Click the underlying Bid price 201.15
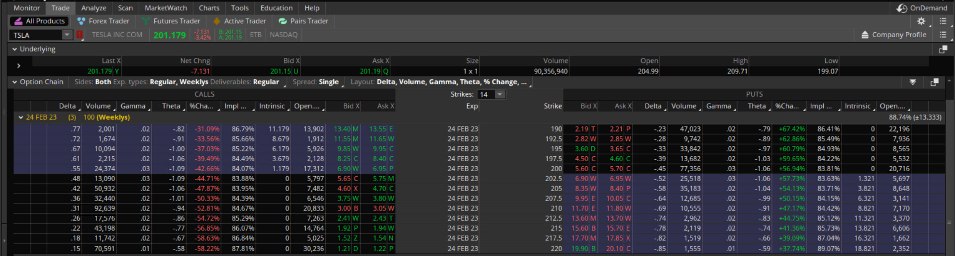Image resolution: width=955 pixels, height=256 pixels. click(x=281, y=71)
